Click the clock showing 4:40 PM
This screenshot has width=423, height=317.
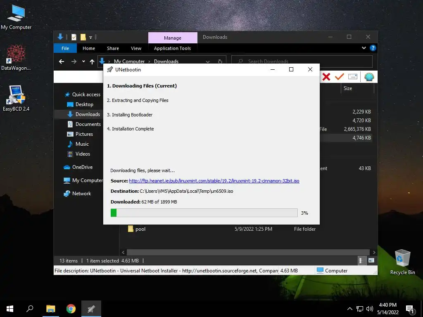click(x=387, y=305)
